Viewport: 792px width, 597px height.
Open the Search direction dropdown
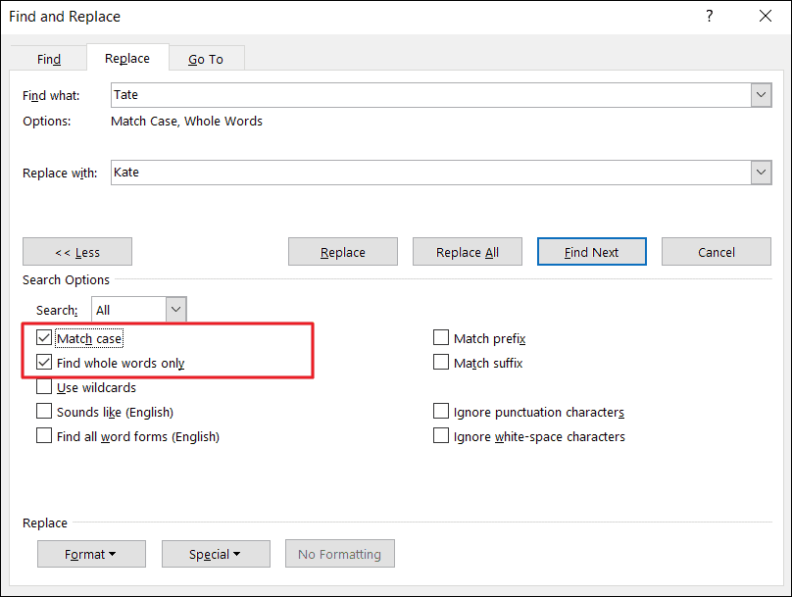pos(175,309)
